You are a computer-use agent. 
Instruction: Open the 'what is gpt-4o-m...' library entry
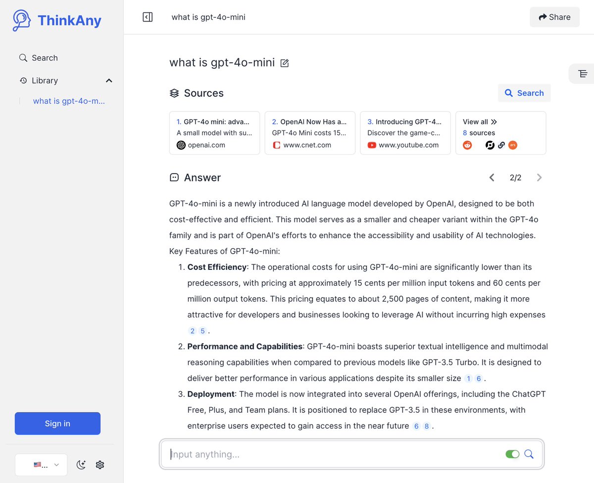point(69,101)
